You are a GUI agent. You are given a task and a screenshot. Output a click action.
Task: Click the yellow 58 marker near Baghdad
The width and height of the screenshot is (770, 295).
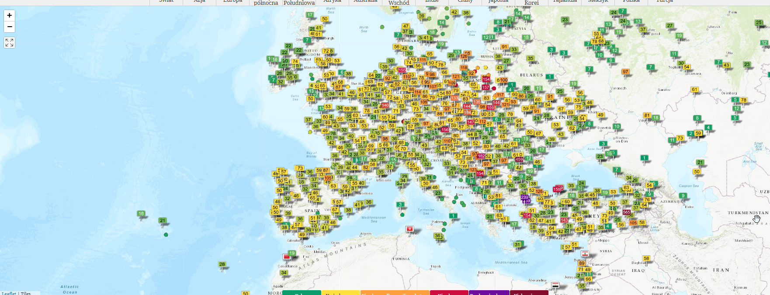click(x=646, y=258)
